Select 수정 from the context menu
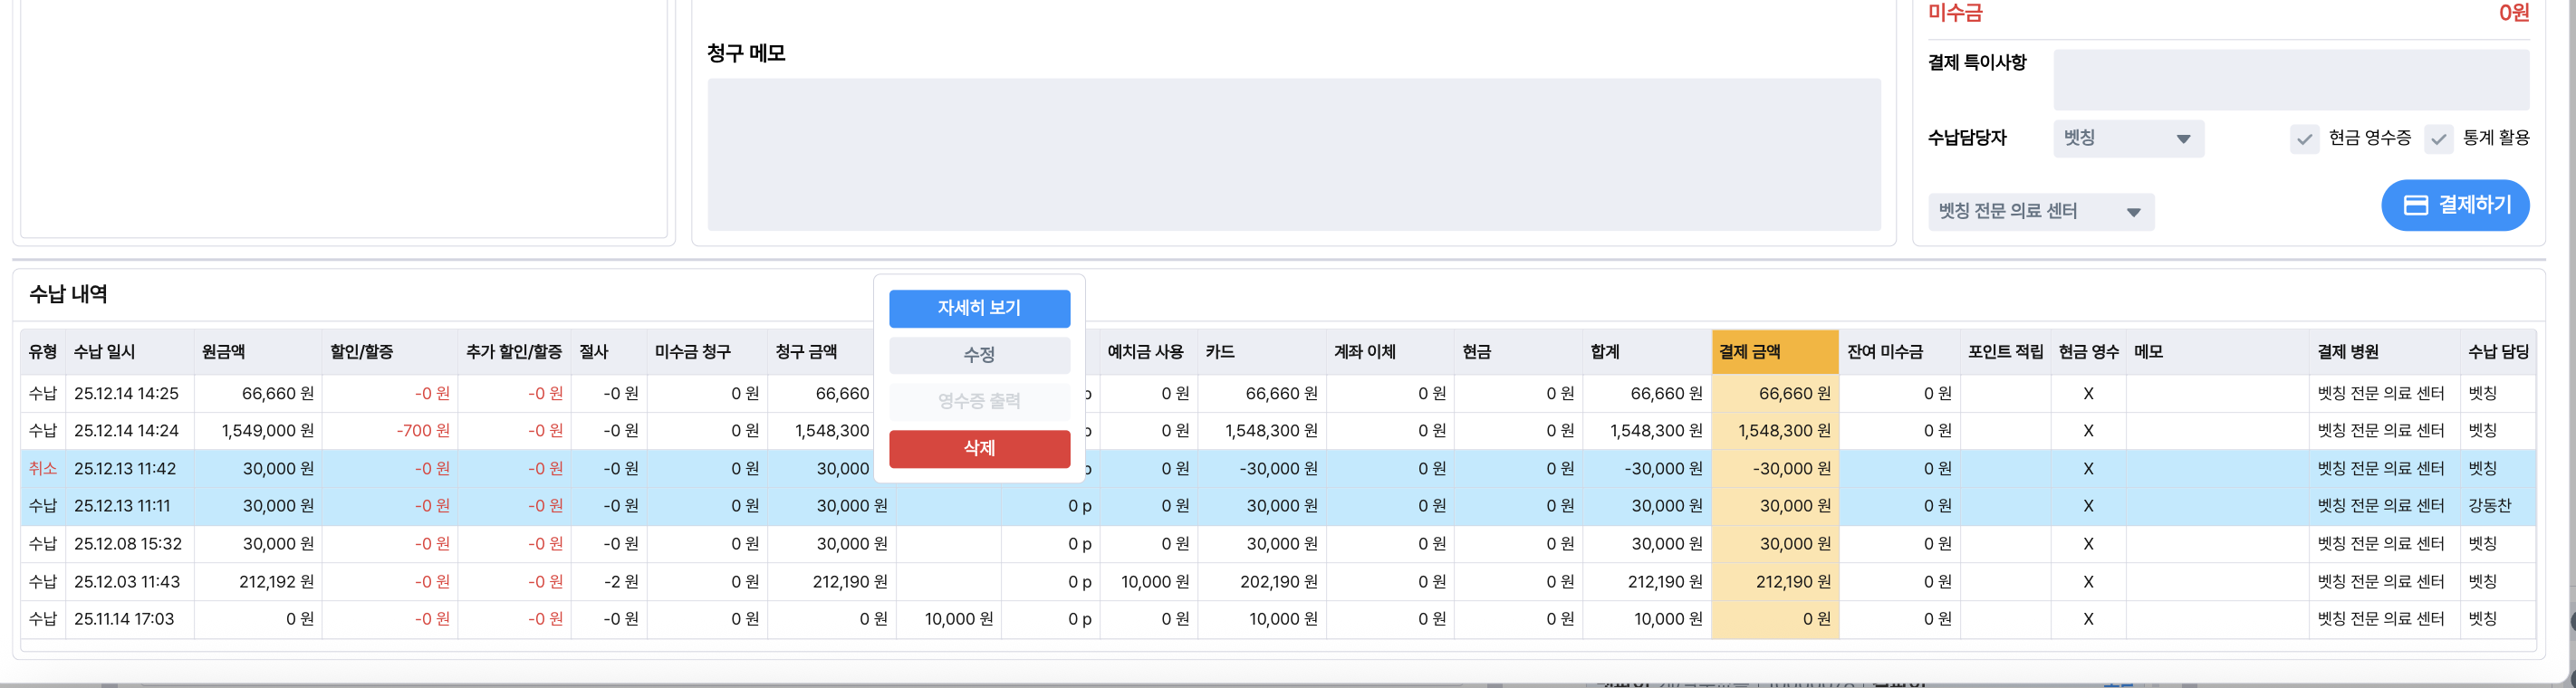2576x688 pixels. pyautogui.click(x=979, y=355)
